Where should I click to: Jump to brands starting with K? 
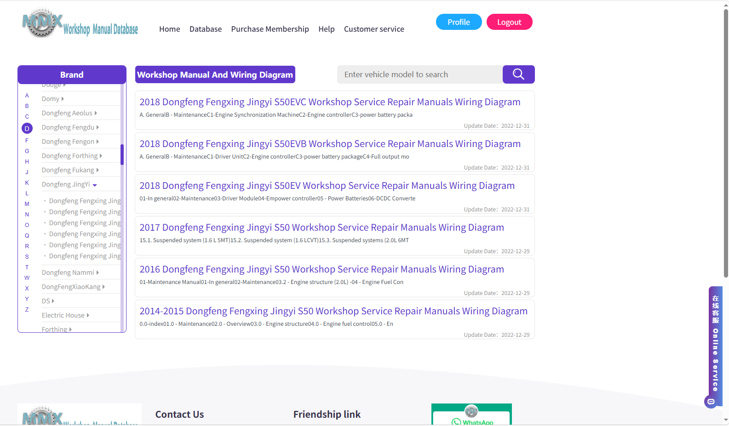tap(27, 183)
